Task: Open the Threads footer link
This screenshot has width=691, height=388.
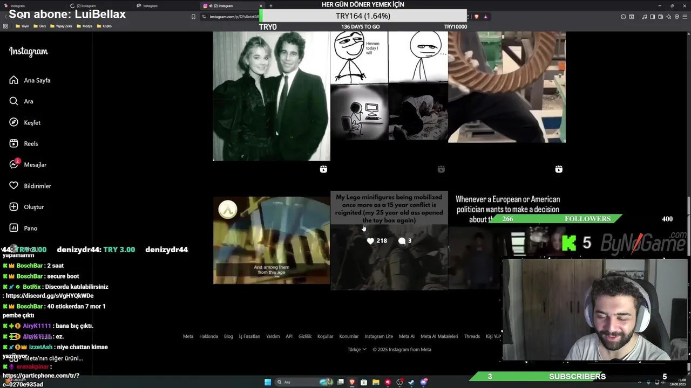Action: (x=472, y=336)
